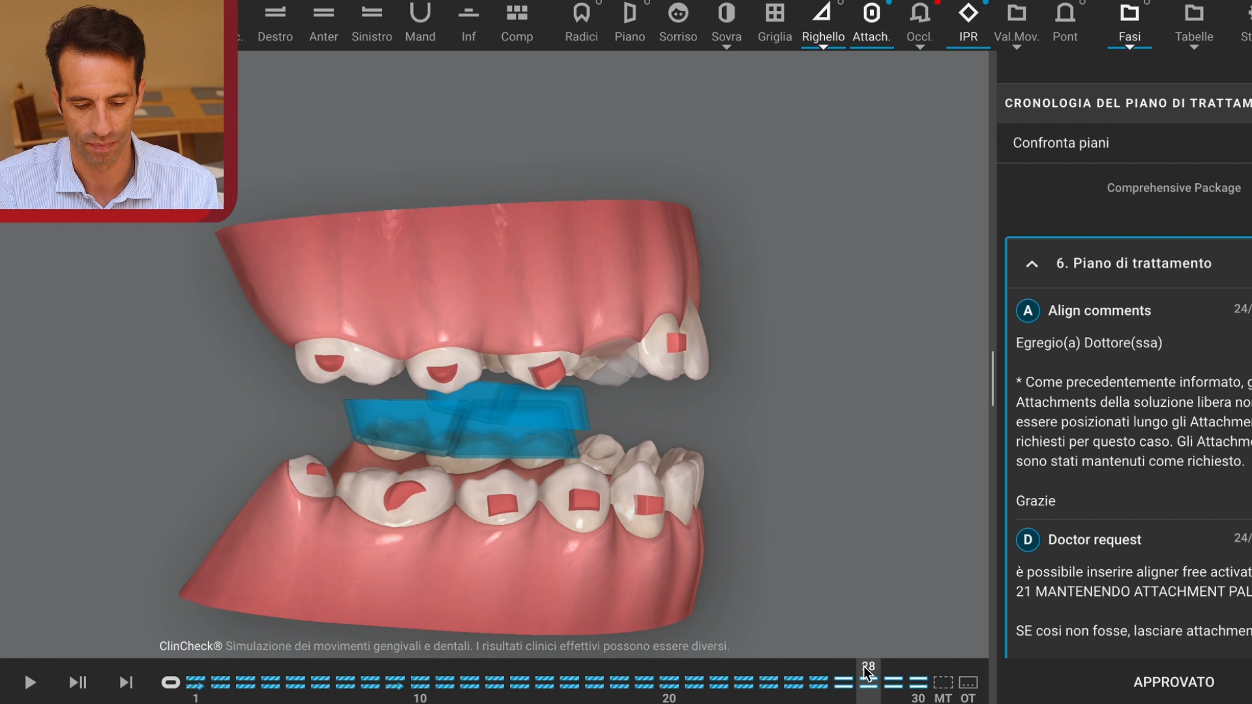This screenshot has width=1252, height=704.
Task: Select the Sinistro left view
Action: click(372, 23)
